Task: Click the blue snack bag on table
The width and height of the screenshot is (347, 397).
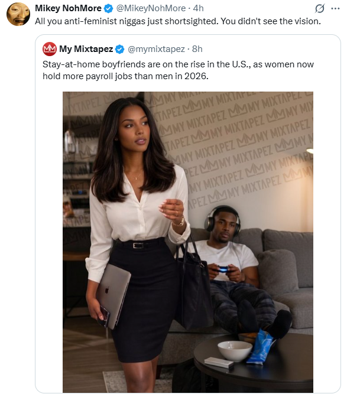Action: (261, 346)
